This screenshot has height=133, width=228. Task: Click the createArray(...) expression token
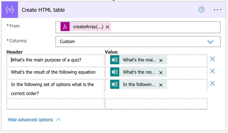click(x=88, y=27)
